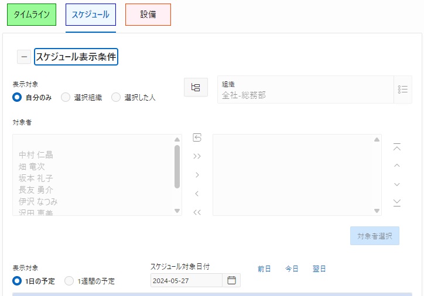
Task: Select the 1日の予定 radio option
Action: click(x=17, y=281)
